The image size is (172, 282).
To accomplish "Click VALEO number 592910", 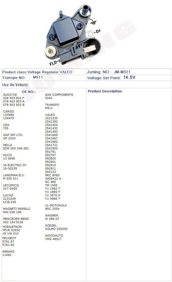I will pyautogui.click(x=50, y=165).
